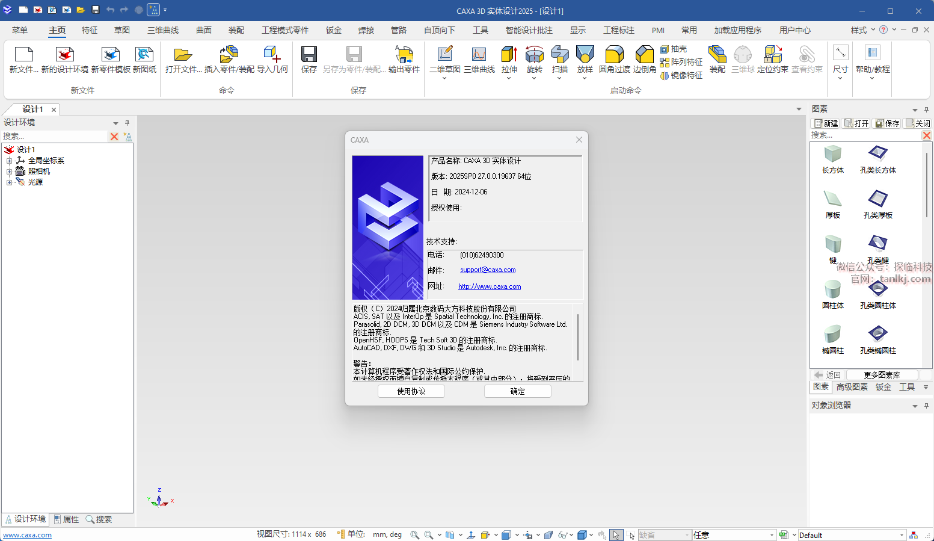Open the Default dropdown in status bar
The image size is (934, 541).
902,535
